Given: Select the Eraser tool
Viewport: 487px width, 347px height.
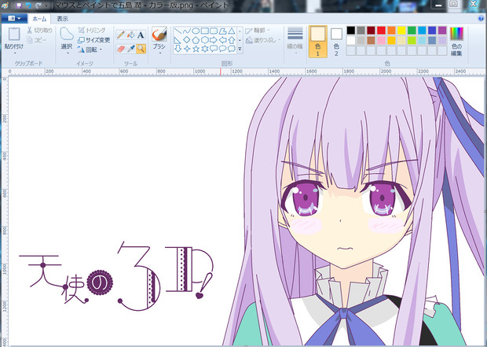Looking at the screenshot, I should pos(121,49).
